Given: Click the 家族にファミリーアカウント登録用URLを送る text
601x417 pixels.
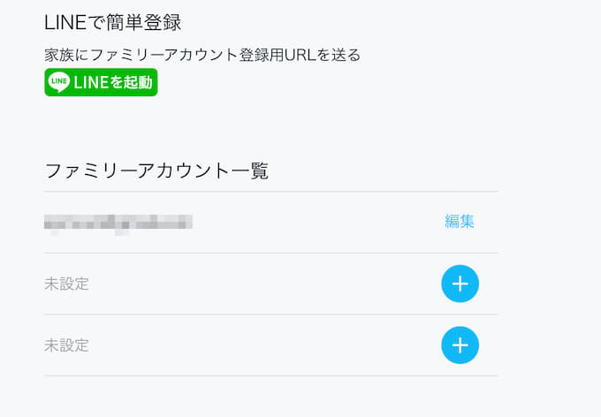Looking at the screenshot, I should pyautogui.click(x=202, y=55).
